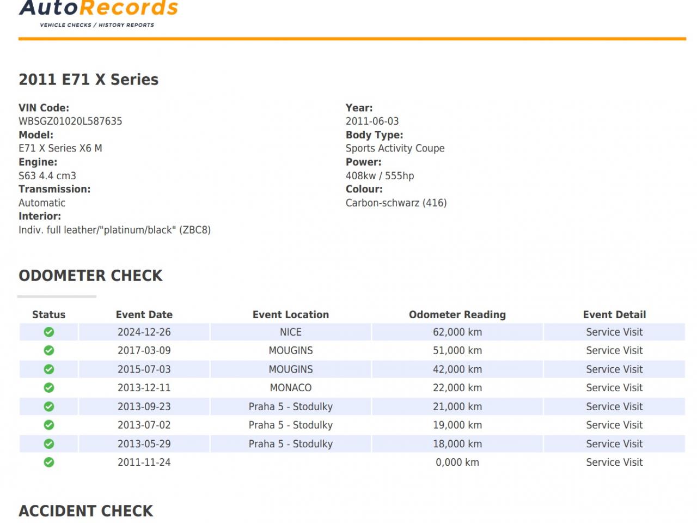
Task: Click green status check for 2013-07-02 row
Action: [49, 425]
